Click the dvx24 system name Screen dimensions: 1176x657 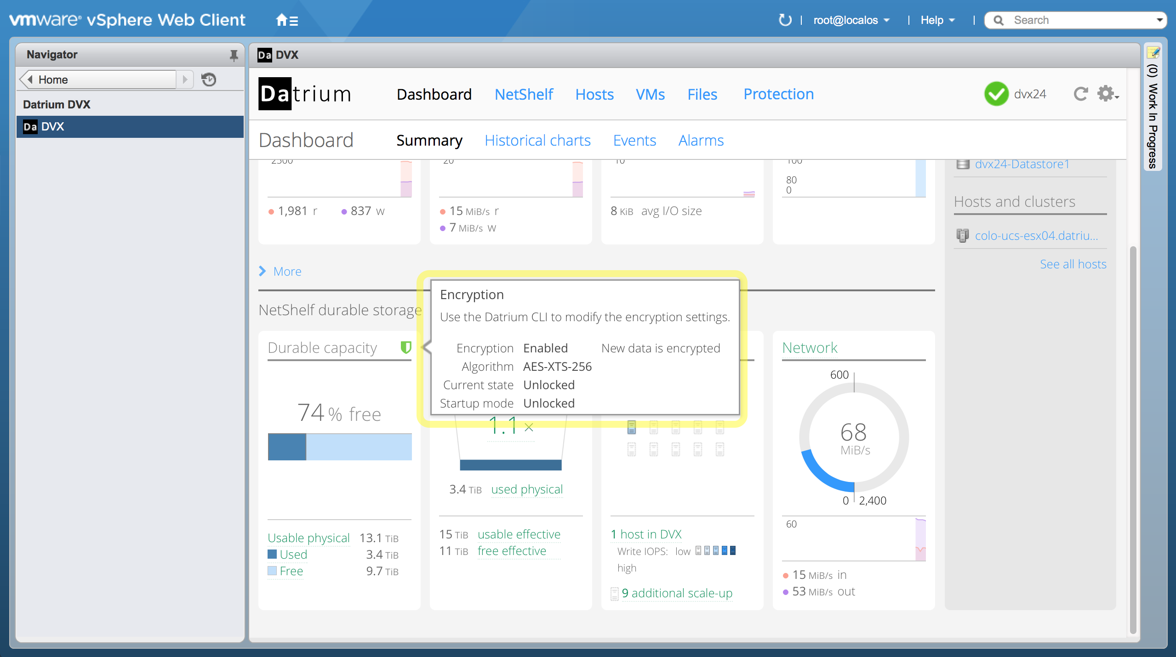[x=1030, y=94]
